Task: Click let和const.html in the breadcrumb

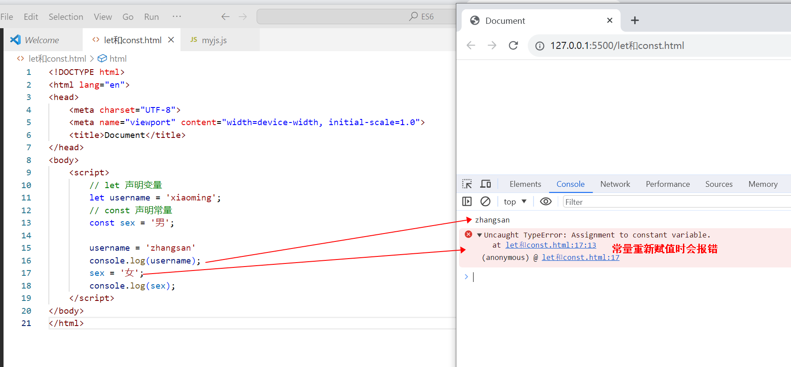Action: [57, 59]
